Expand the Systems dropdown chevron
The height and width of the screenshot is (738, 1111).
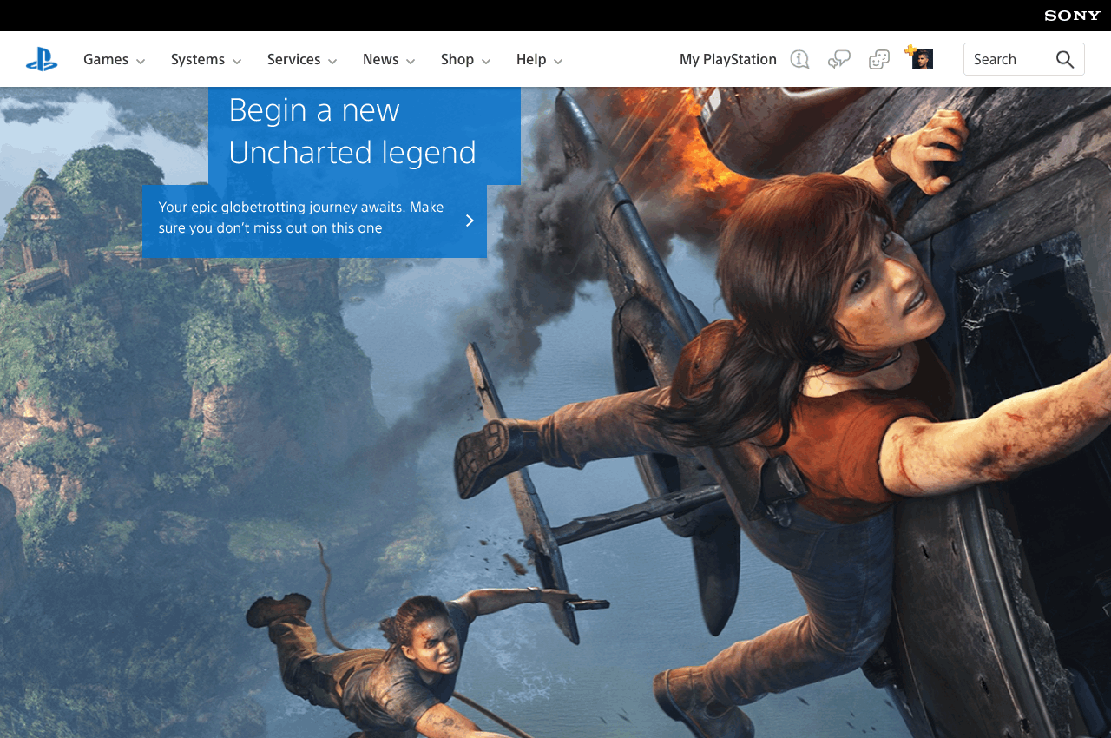click(x=237, y=61)
